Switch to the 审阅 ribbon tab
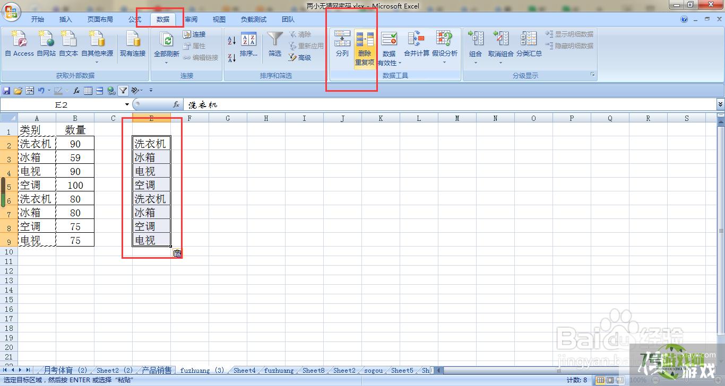725x386 pixels. coord(191,20)
